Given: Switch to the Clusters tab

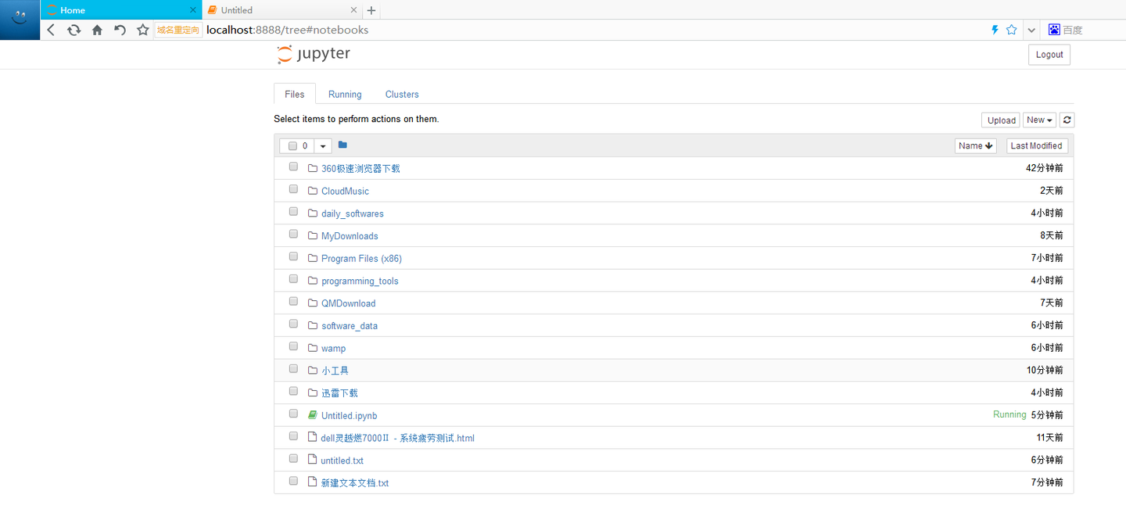Looking at the screenshot, I should tap(401, 94).
